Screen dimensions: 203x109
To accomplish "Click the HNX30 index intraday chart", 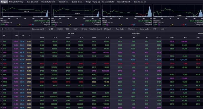I will 127,12.
